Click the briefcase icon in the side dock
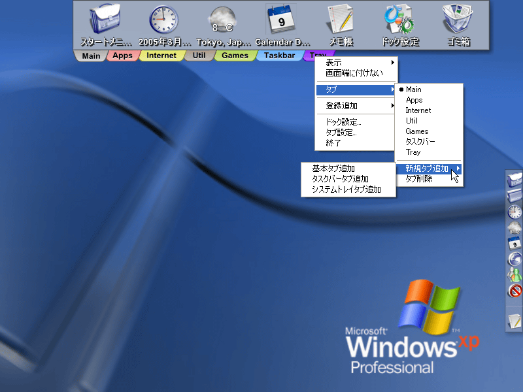Screen dimensions: 523x392 coord(515,179)
